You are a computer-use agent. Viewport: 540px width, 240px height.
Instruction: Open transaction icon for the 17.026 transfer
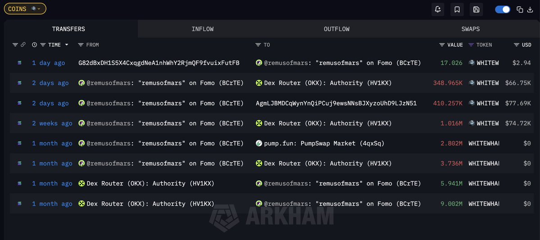(19, 63)
